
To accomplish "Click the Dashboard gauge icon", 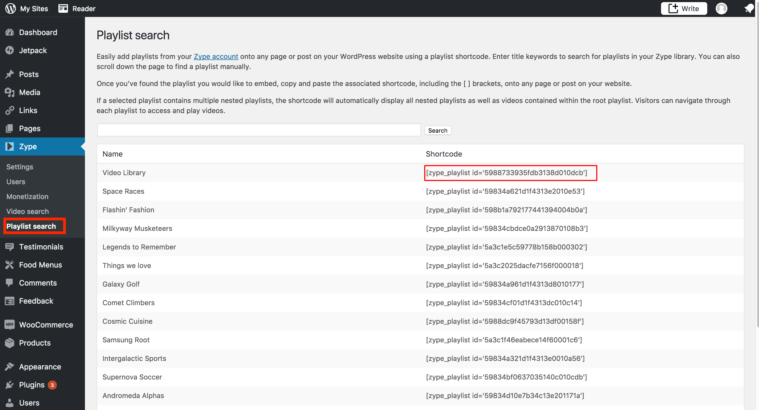I will (x=10, y=32).
